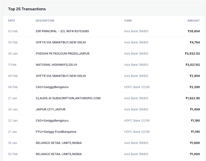Open the Claude.ai Subscription transaction
Screen dimensions: 206x161
[68, 98]
